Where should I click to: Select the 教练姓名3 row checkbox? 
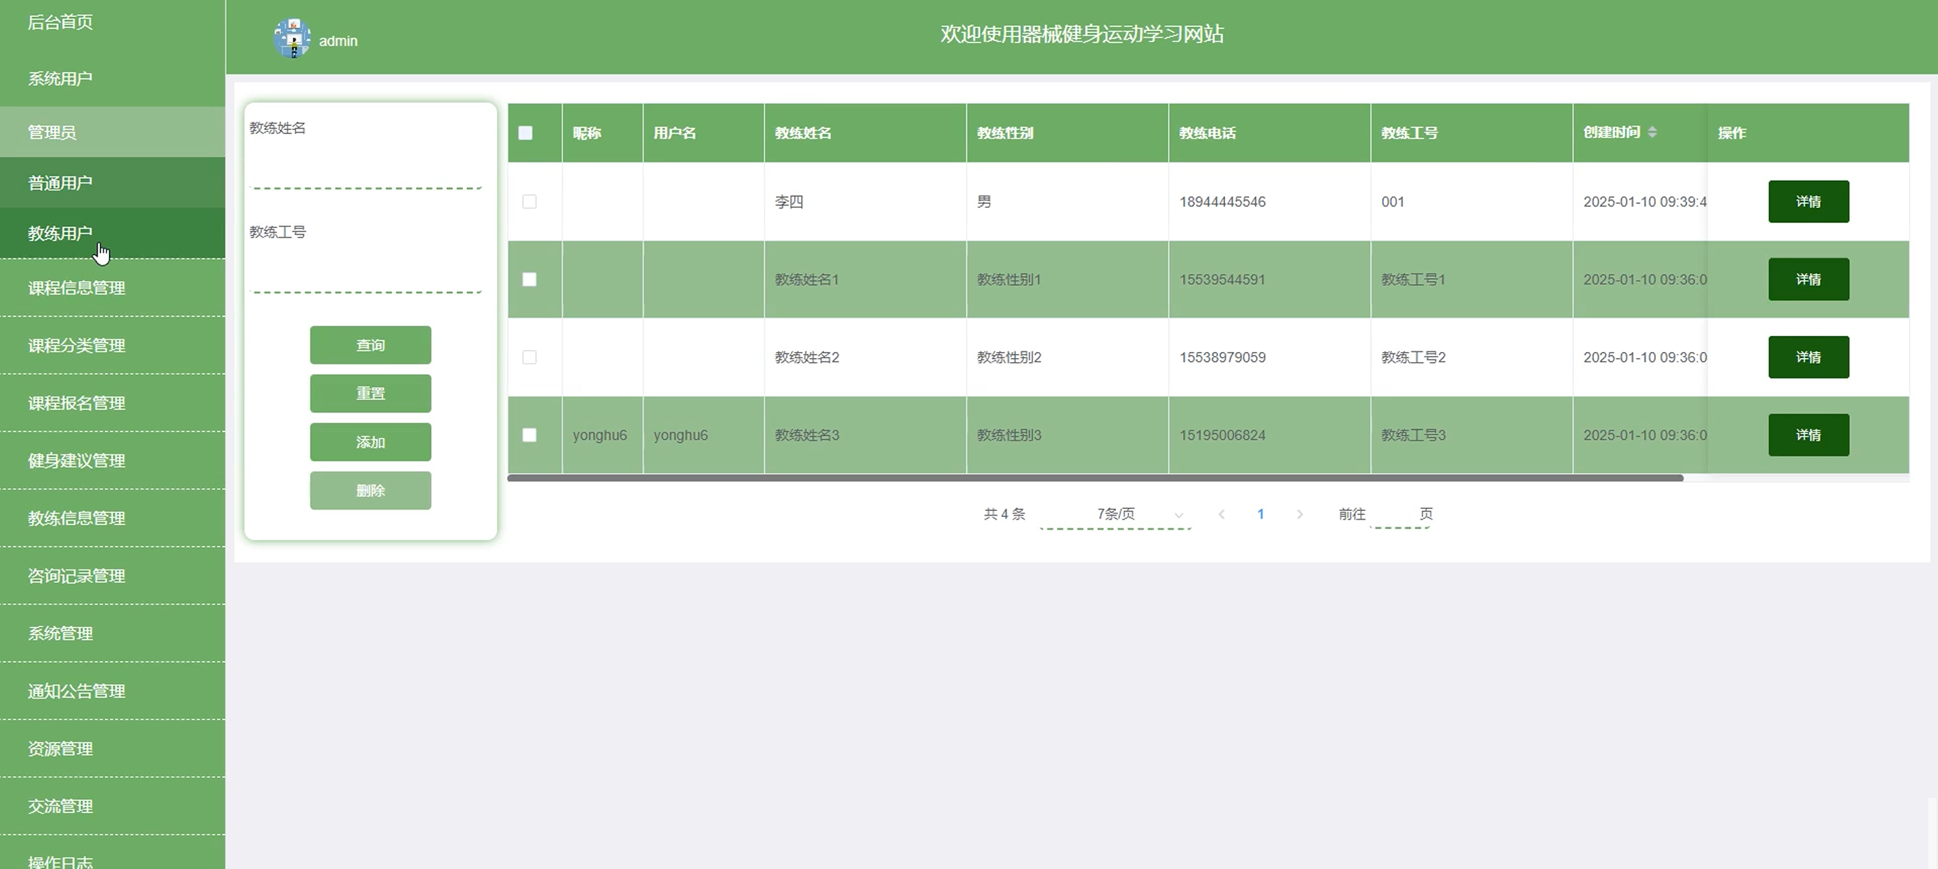coord(530,435)
